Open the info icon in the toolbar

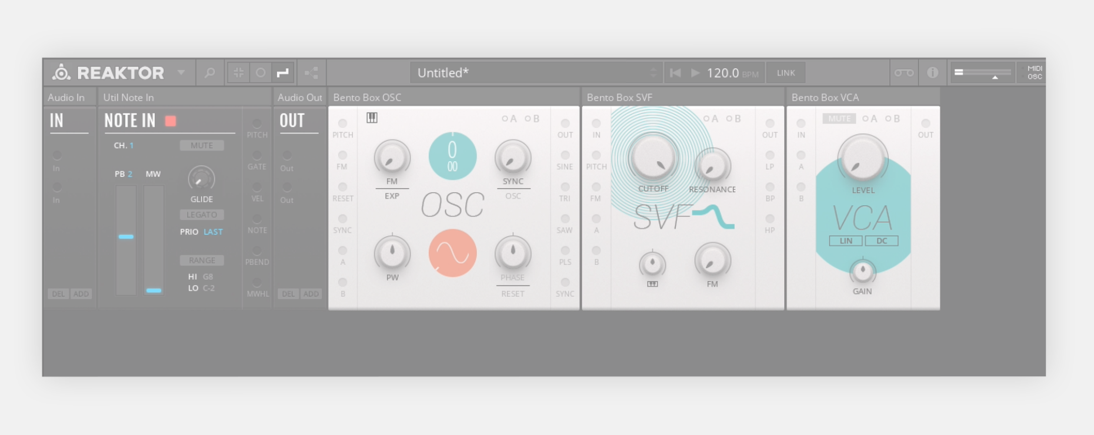[933, 73]
